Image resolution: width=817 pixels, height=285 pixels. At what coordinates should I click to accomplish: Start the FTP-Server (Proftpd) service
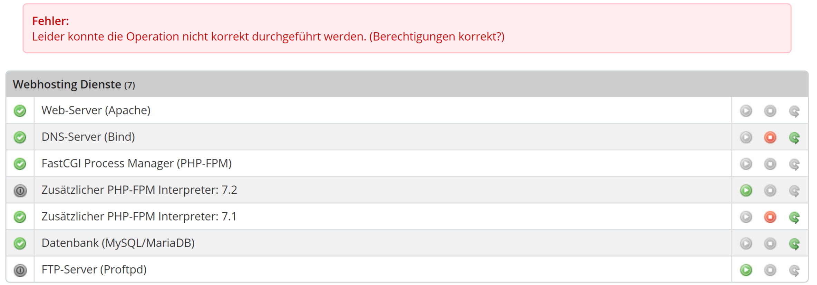(x=746, y=270)
